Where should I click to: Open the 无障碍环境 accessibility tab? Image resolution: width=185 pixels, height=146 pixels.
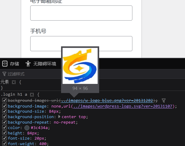(x=41, y=64)
